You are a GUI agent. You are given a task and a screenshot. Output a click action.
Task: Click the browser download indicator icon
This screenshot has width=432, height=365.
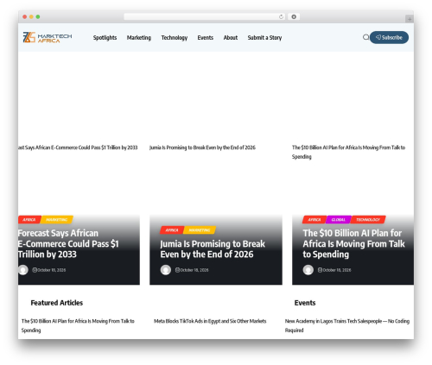pos(294,16)
